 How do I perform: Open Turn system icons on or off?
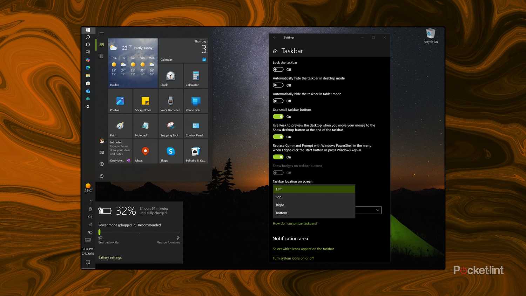[293, 258]
